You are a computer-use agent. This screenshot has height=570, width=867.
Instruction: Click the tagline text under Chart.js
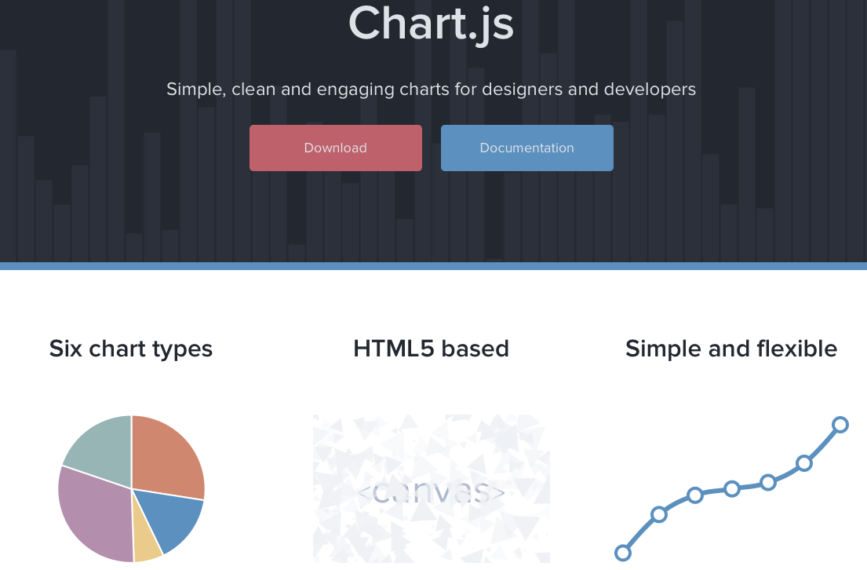click(x=431, y=89)
